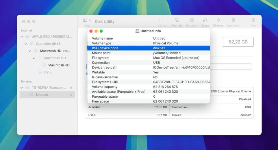
Task: Select Available space (Purgeable + Free) row
Action: point(149,92)
